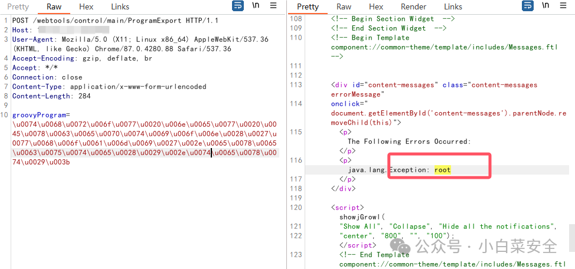Click the Content-Type header line

[x=109, y=87]
